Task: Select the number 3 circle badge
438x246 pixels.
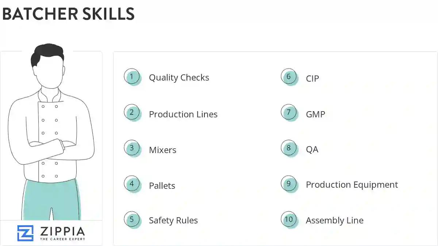Action: (132, 148)
